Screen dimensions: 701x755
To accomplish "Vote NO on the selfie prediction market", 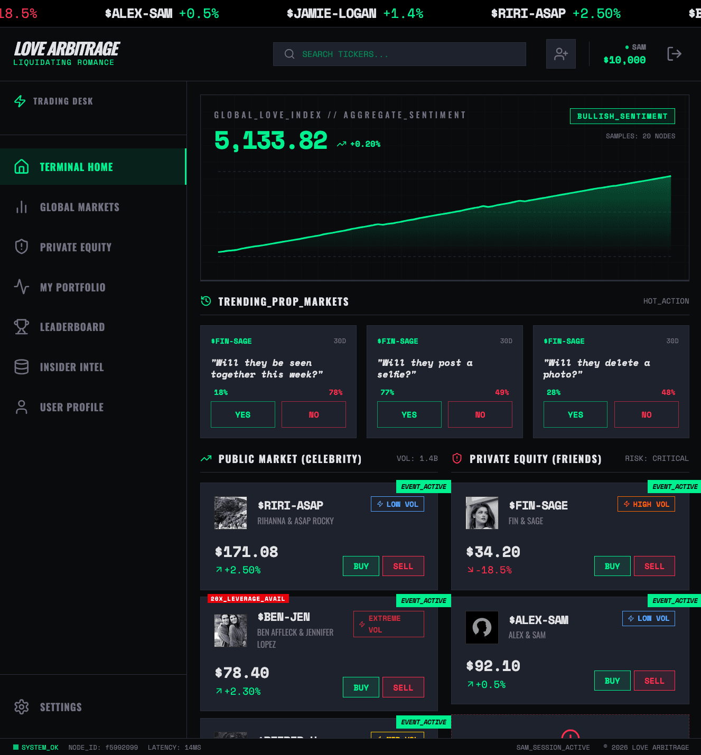I will [480, 414].
